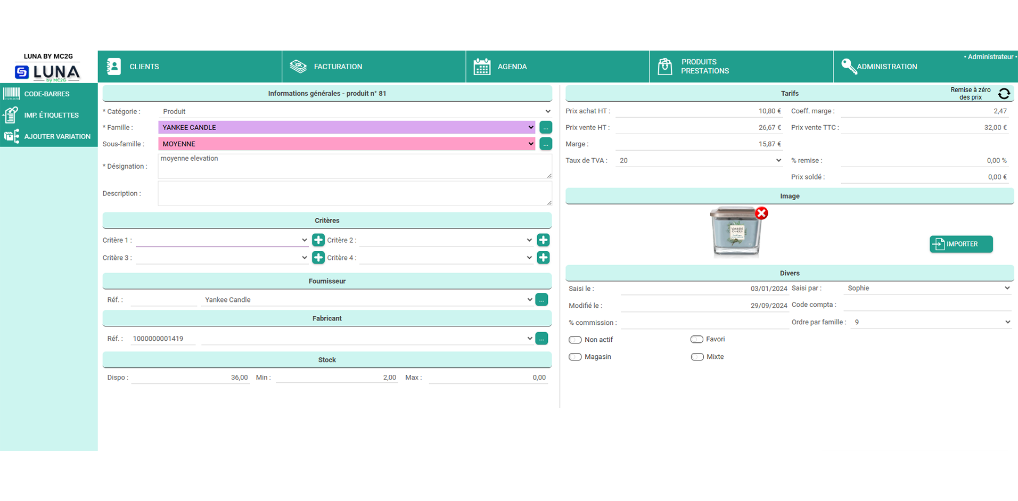Click the Fournisseur Réf. field
The width and height of the screenshot is (1018, 501).
tap(163, 300)
